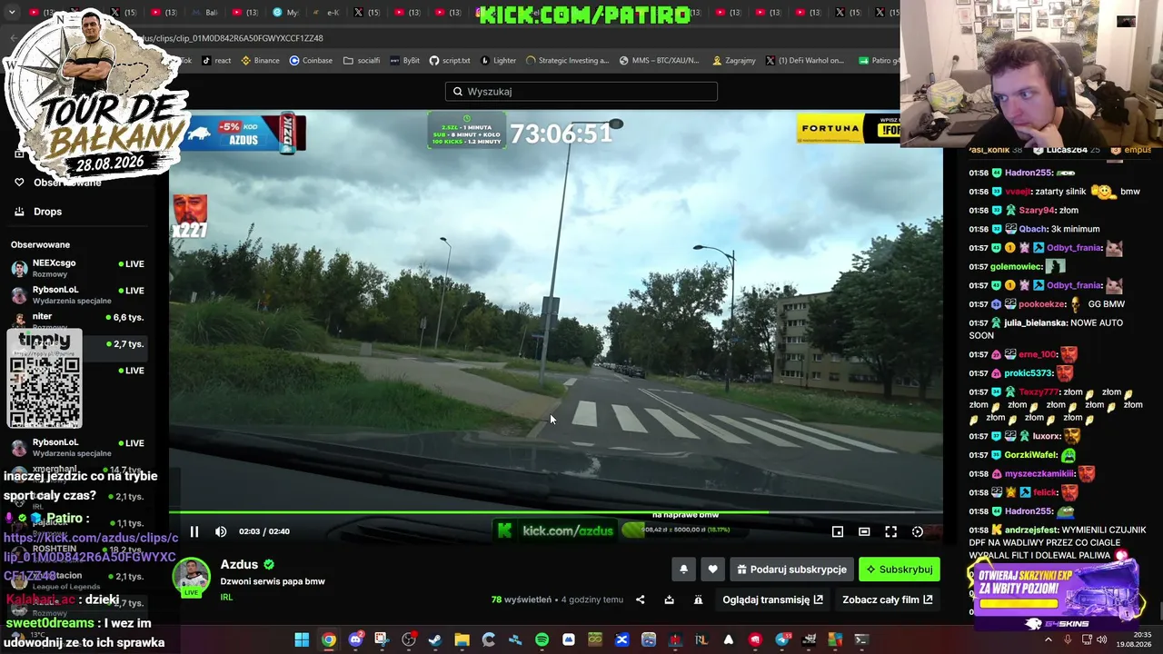Image resolution: width=1163 pixels, height=654 pixels.
Task: Open the system tray volume control
Action: pyautogui.click(x=1102, y=639)
